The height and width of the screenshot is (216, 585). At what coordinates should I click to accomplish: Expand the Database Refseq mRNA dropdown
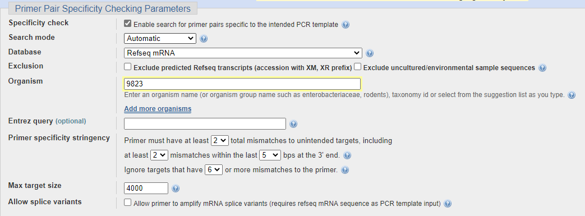click(x=243, y=53)
